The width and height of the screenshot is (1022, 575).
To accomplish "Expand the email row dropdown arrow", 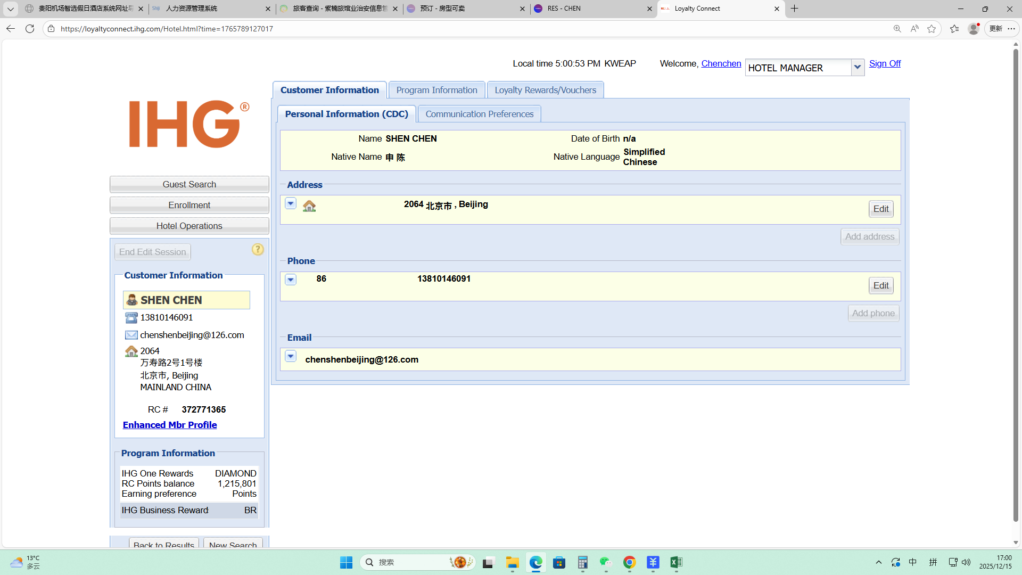I will (x=291, y=356).
